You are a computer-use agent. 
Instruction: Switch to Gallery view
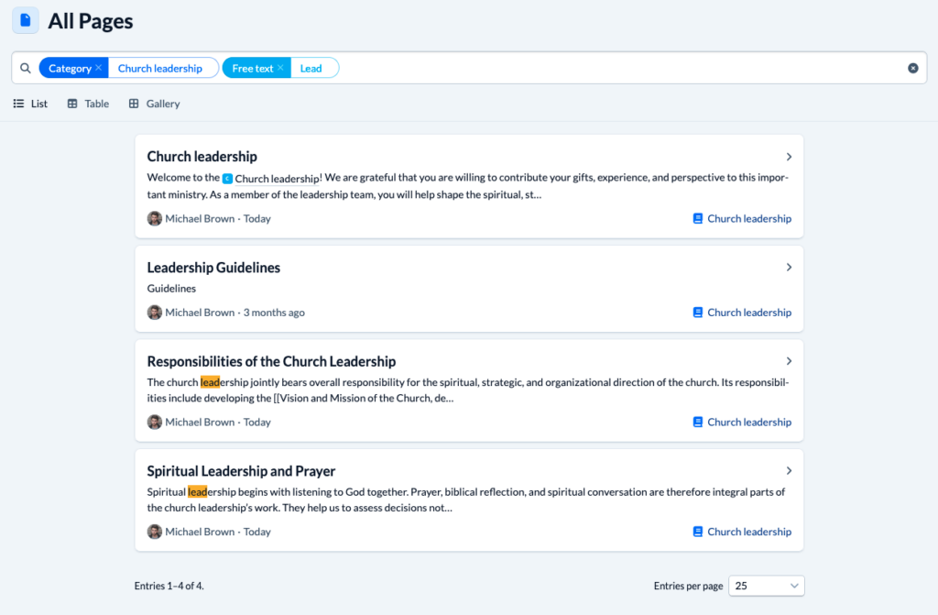click(x=154, y=104)
